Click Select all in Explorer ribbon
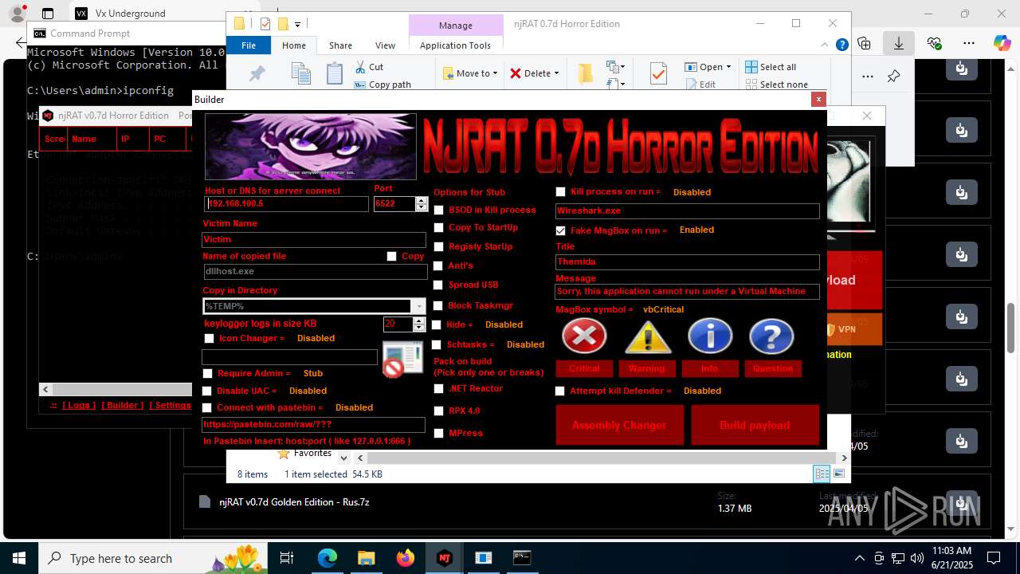The height and width of the screenshot is (574, 1020). click(771, 67)
